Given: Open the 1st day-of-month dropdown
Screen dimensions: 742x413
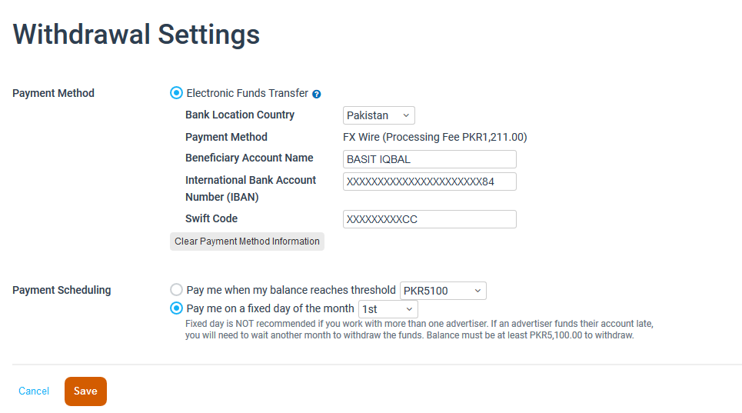Looking at the screenshot, I should point(388,309).
